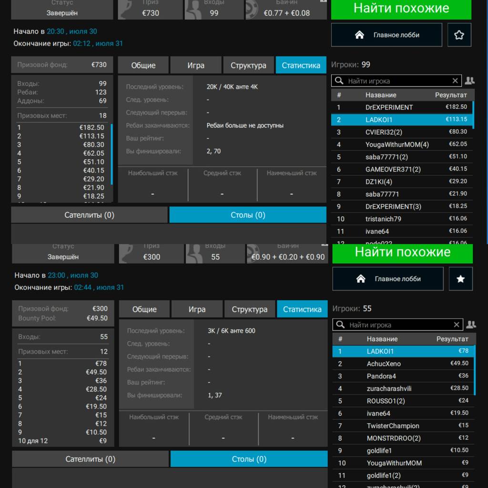Click the home icon in the upper Главное лобби button
Viewport: 488px width, 488px height.
click(359, 35)
